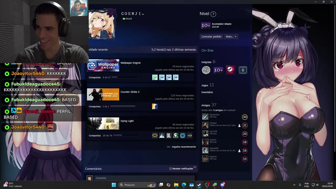
Task: Click the level 15 friend badge
Action: tap(245, 159)
